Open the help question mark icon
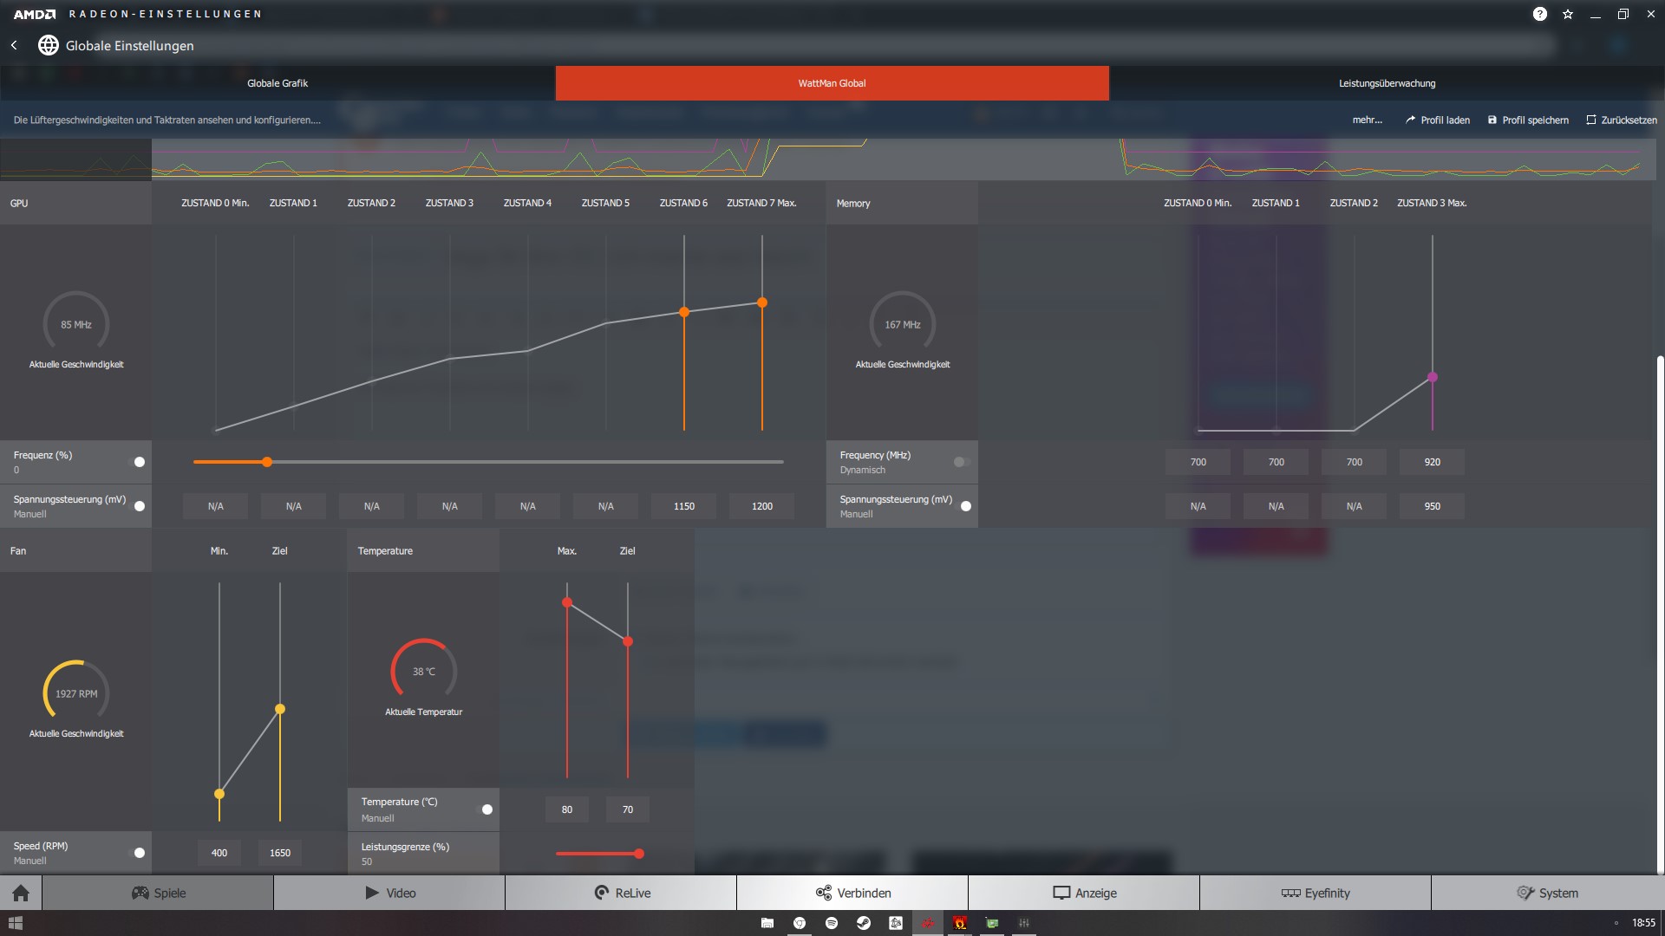The image size is (1665, 936). [x=1540, y=14]
